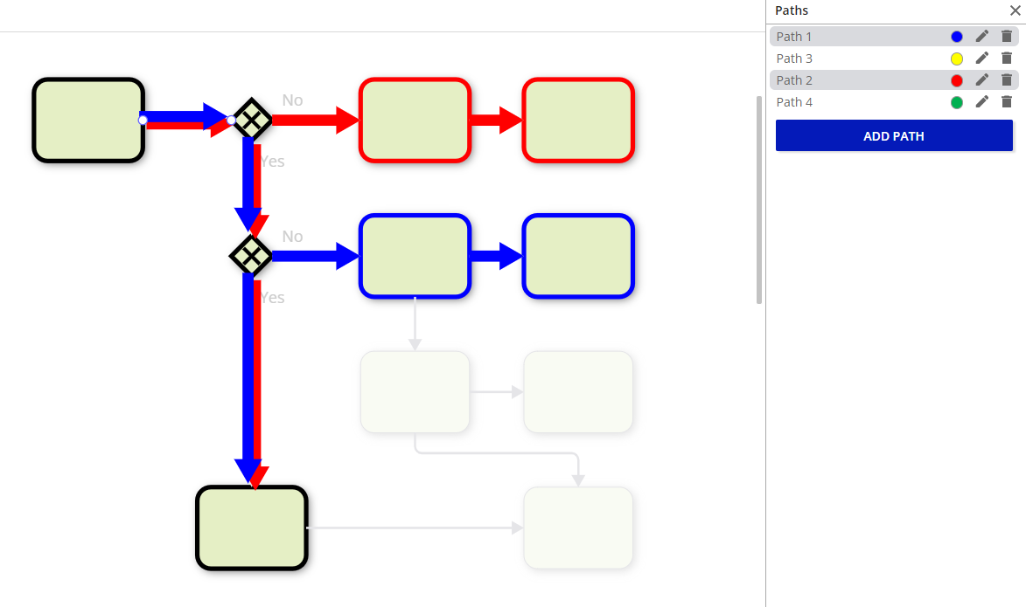
Task: Select the top-left black-outlined start task
Action: click(88, 120)
